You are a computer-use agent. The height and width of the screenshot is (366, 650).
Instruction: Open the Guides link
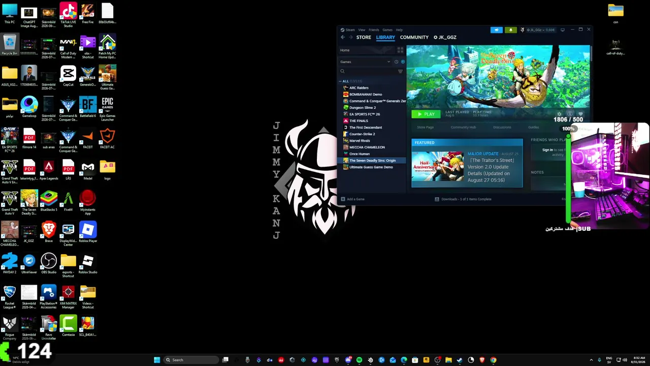[533, 128]
